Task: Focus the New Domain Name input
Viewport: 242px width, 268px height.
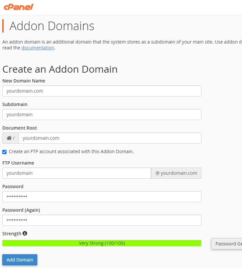Action: coord(101,91)
